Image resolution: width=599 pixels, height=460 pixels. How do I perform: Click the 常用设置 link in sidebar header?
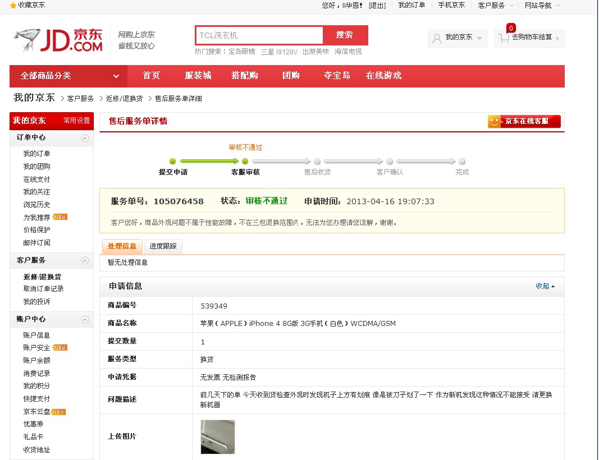pyautogui.click(x=76, y=121)
